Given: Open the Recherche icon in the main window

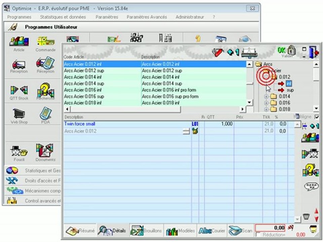Looking at the screenshot, I should [45, 90].
